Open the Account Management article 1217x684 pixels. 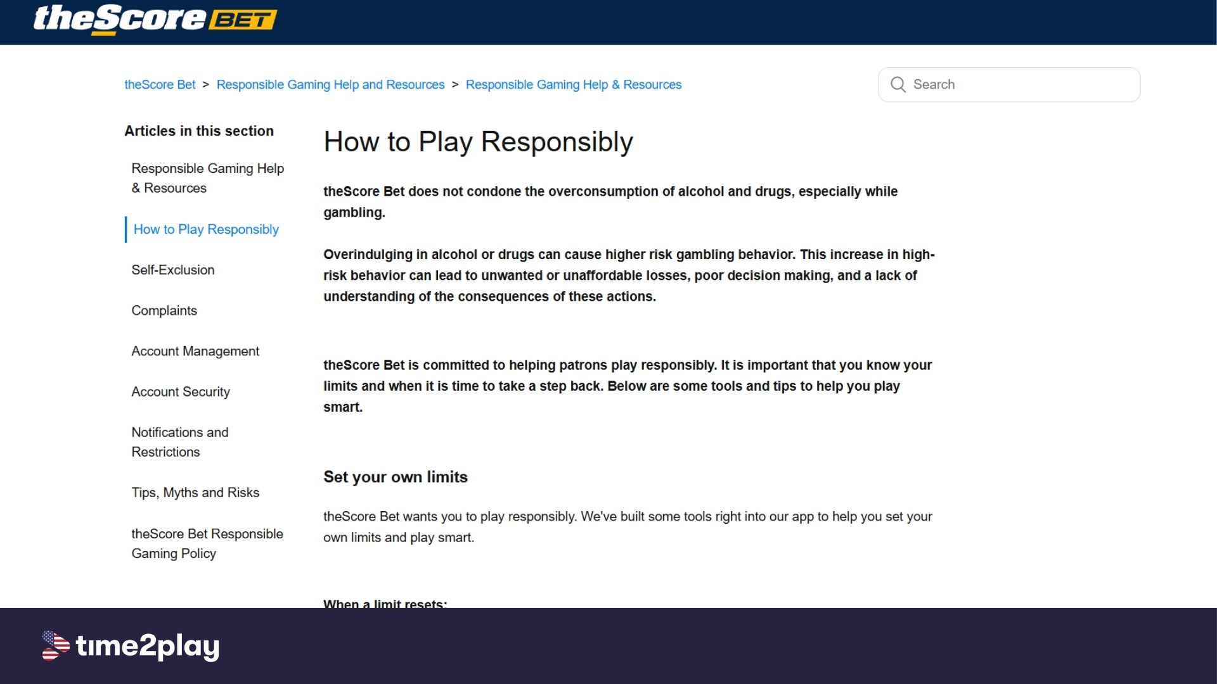(x=195, y=351)
